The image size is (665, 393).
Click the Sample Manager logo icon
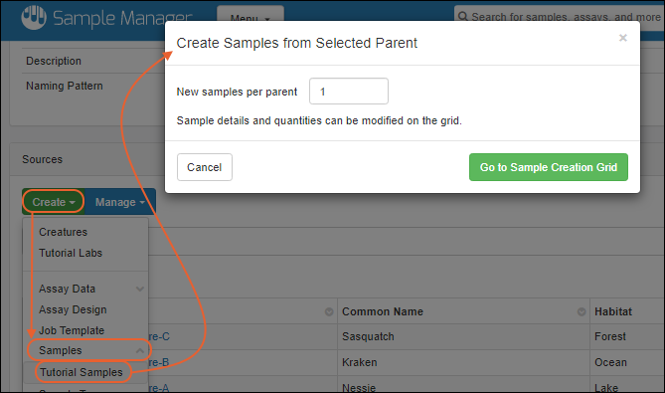tap(34, 17)
